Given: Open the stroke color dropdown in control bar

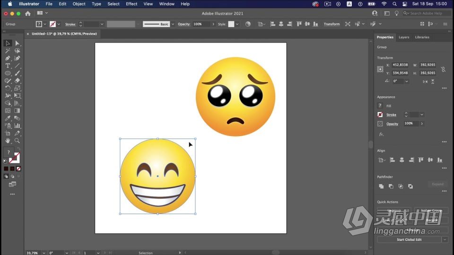Looking at the screenshot, I should 59,24.
